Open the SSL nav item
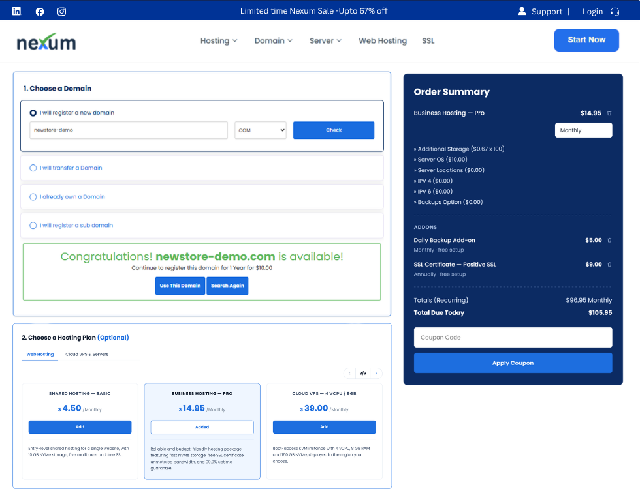The width and height of the screenshot is (640, 489). 428,40
